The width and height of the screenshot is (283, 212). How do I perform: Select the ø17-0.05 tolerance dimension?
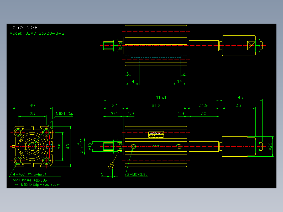[81, 146]
